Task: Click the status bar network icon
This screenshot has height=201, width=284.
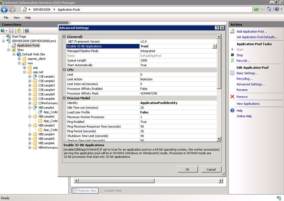Action: coord(279,198)
